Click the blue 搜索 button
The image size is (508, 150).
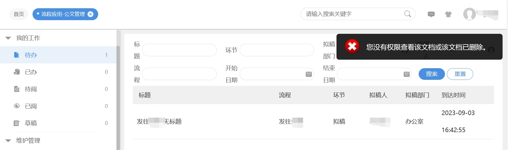point(432,74)
